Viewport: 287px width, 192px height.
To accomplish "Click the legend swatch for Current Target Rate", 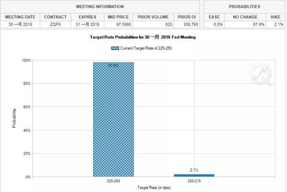I will 115,49.
